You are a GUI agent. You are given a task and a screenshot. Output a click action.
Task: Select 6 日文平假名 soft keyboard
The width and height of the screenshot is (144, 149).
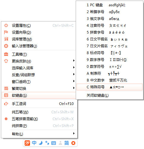110,39
